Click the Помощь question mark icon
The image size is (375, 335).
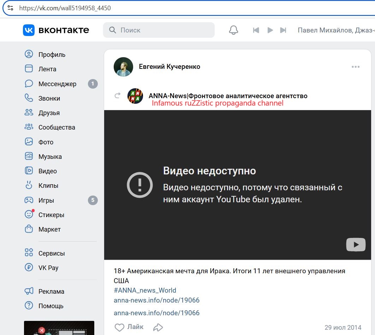click(x=29, y=305)
